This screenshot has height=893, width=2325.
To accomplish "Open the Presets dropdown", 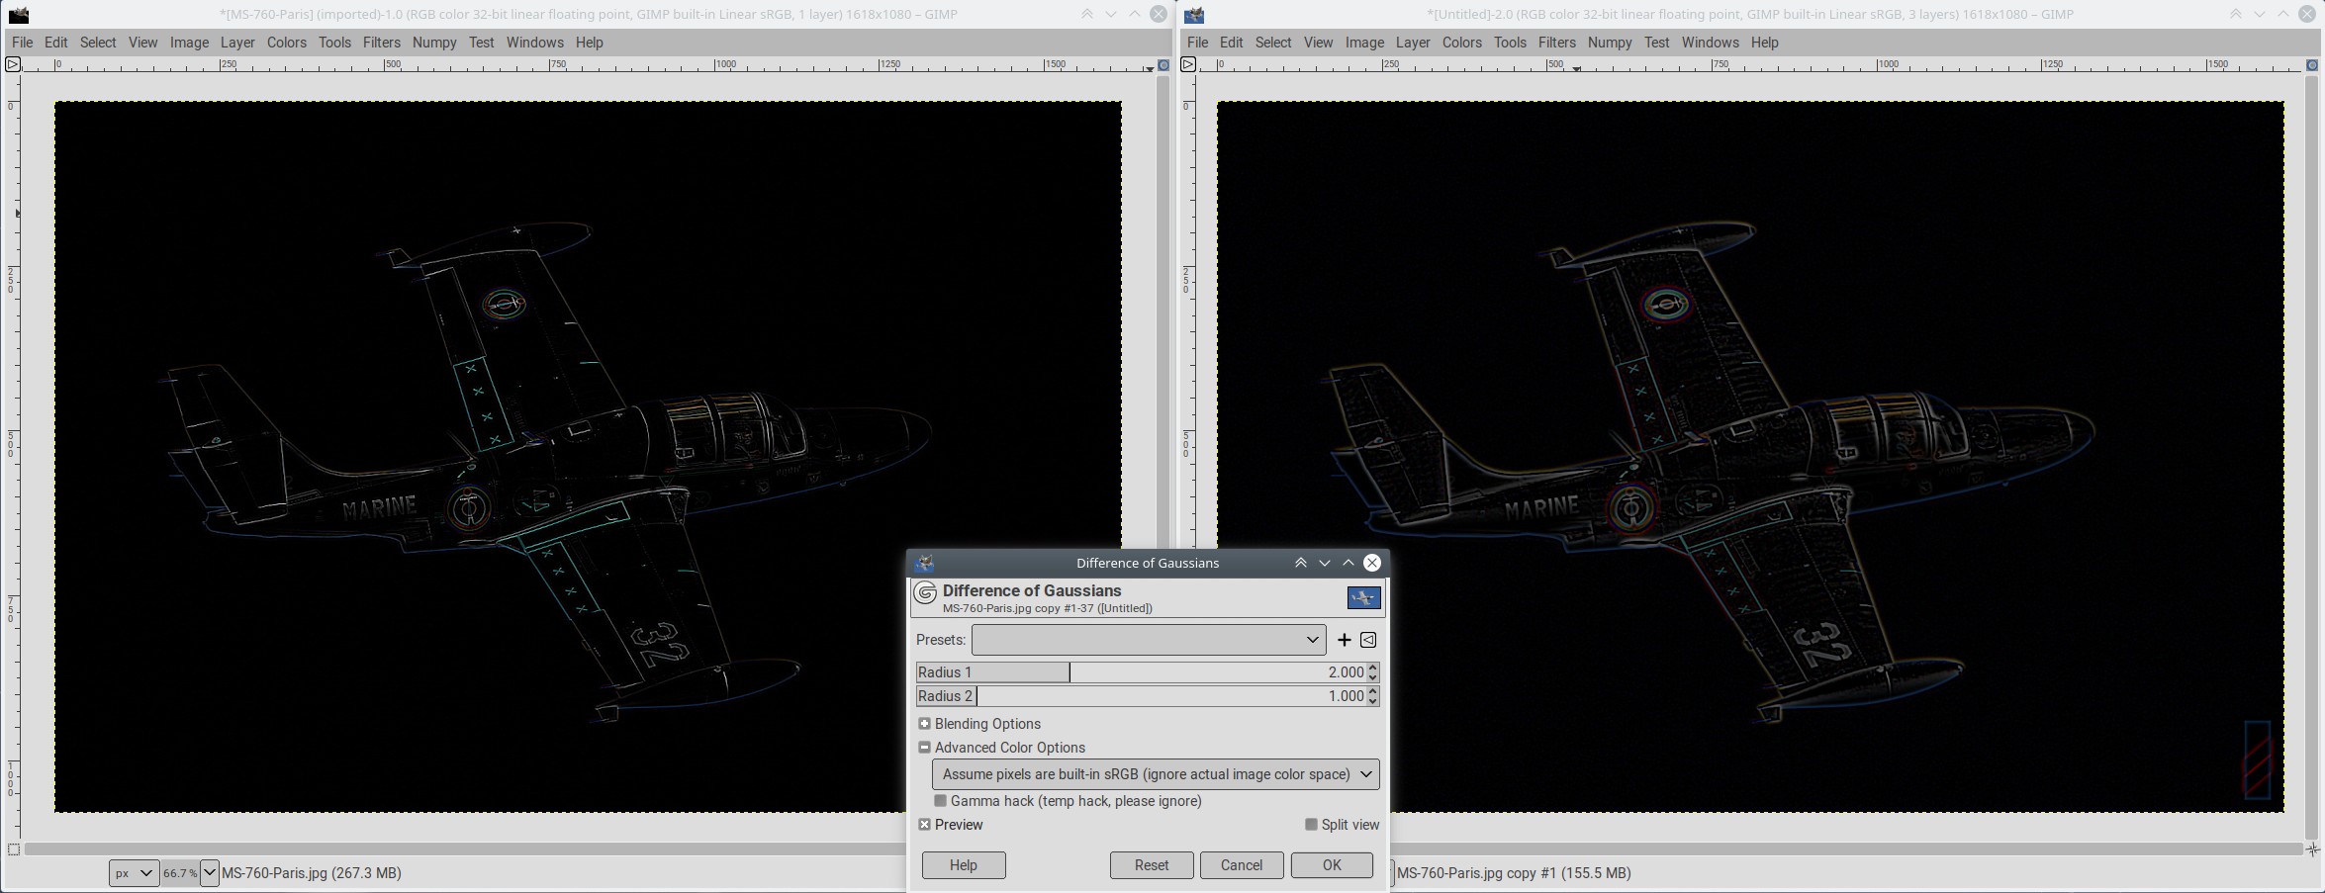I will tap(1148, 640).
